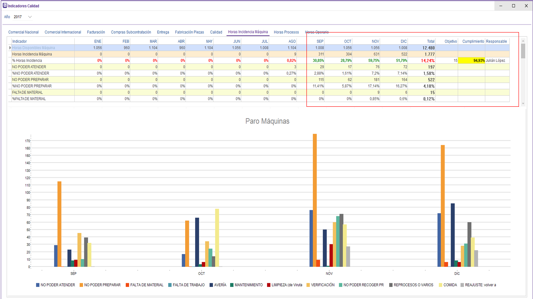Click the tall orange NOV bar in chart
The width and height of the screenshot is (533, 299).
(x=314, y=200)
